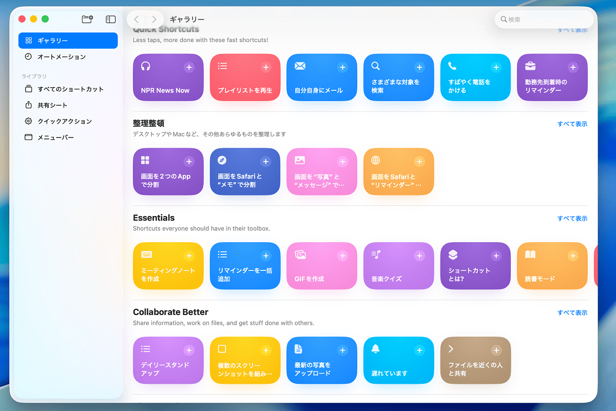Open the ミーティングノートを作成 card

[168, 266]
